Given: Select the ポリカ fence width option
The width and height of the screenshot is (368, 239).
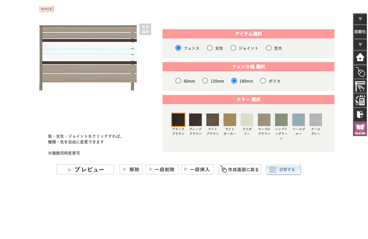Looking at the screenshot, I should click(x=263, y=81).
